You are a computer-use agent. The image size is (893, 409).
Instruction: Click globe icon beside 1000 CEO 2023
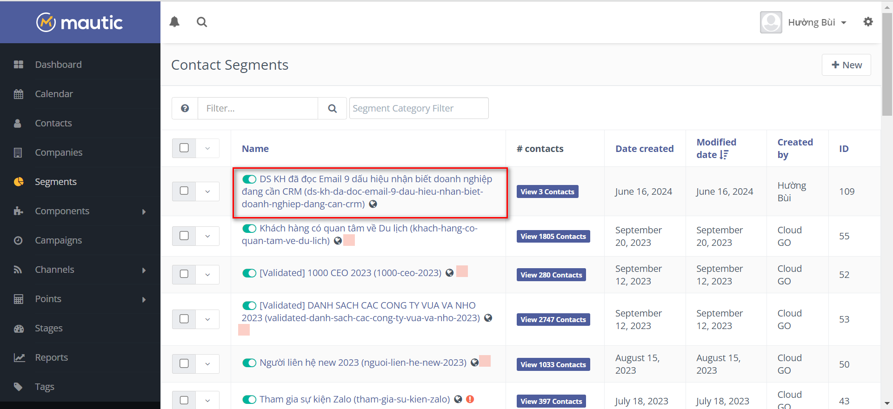coord(449,273)
